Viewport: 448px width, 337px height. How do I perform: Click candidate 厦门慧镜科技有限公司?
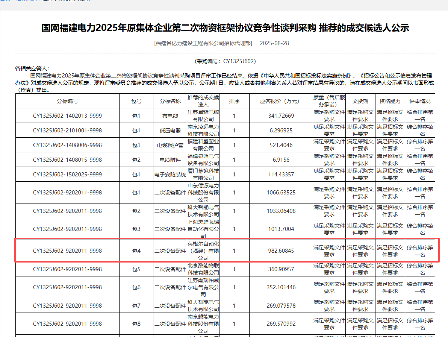point(203,175)
